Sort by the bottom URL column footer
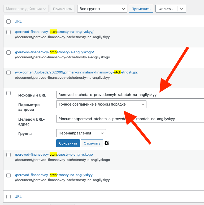The image size is (204, 205). [18, 197]
